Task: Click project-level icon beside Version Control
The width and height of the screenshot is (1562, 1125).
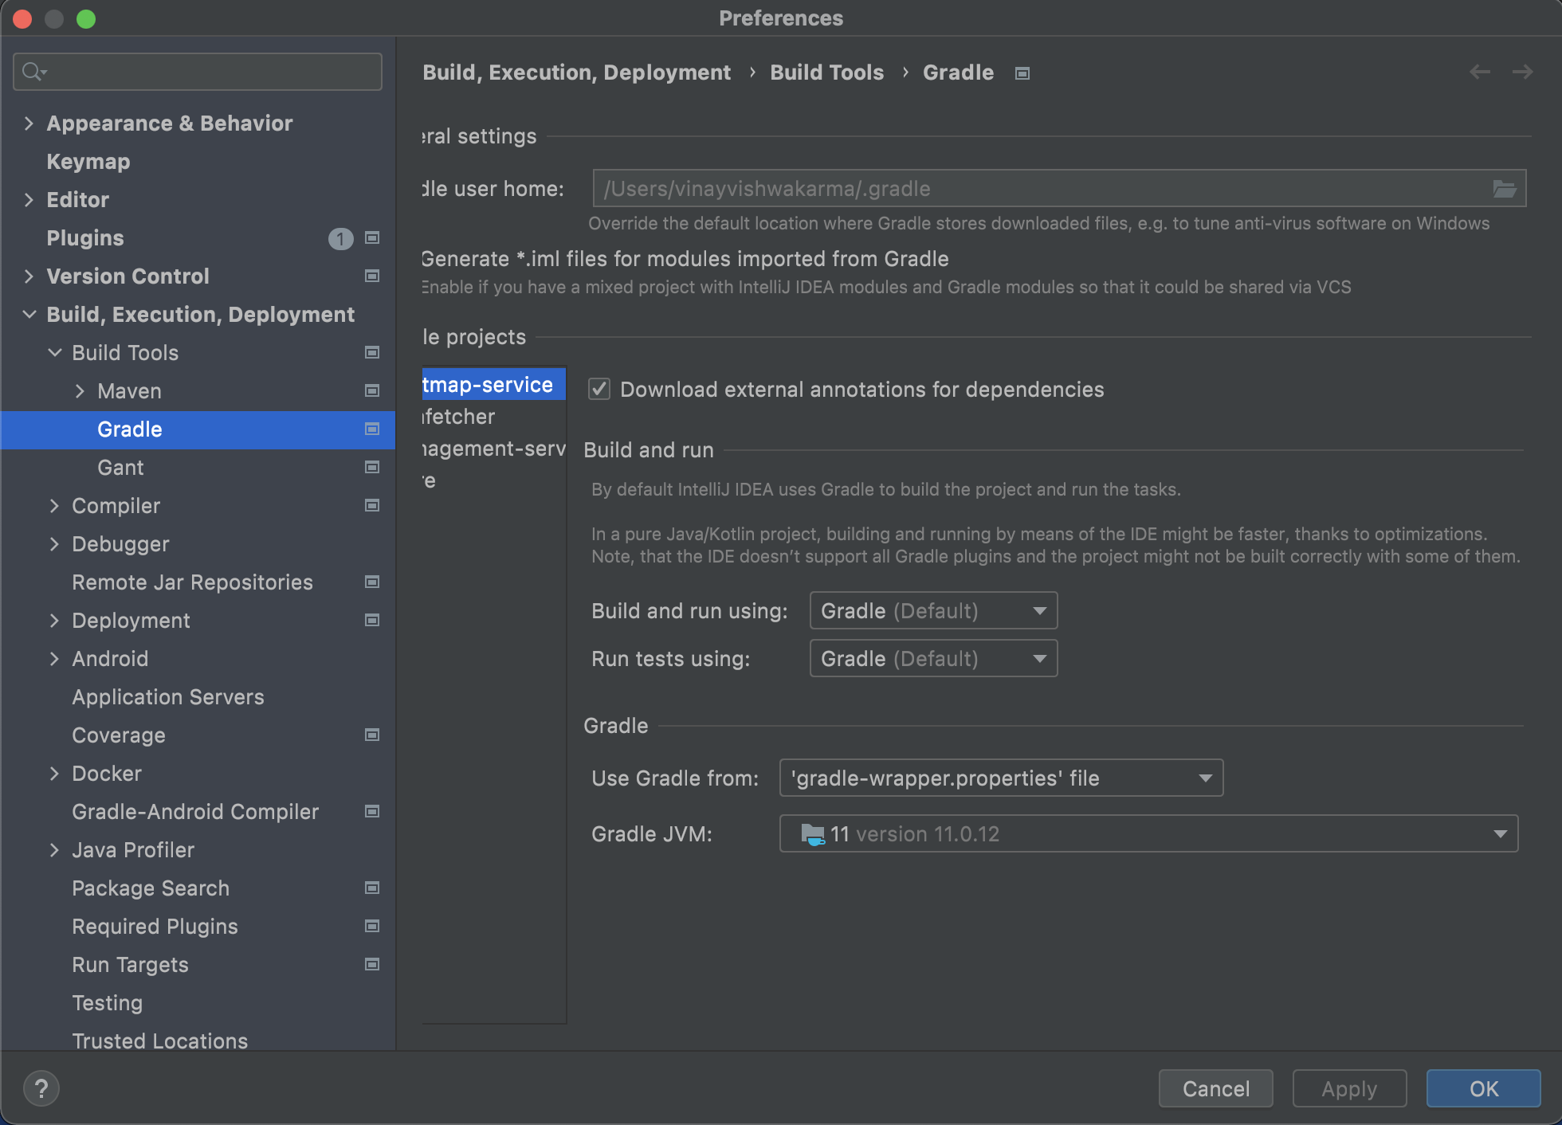Action: pos(372,276)
